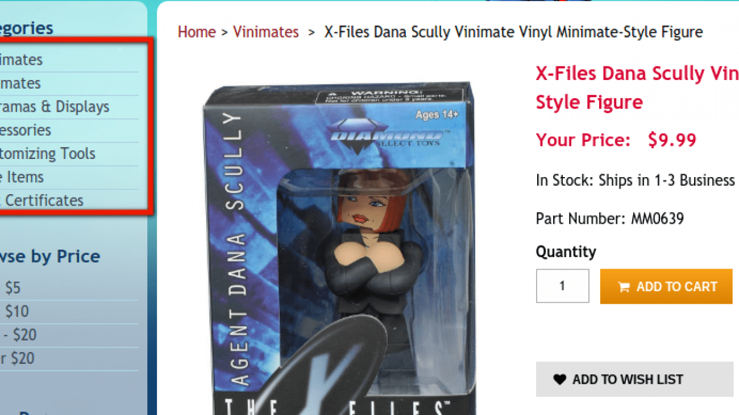The height and width of the screenshot is (415, 739).
Task: Select the first Minimates category link
Action: tap(21, 60)
